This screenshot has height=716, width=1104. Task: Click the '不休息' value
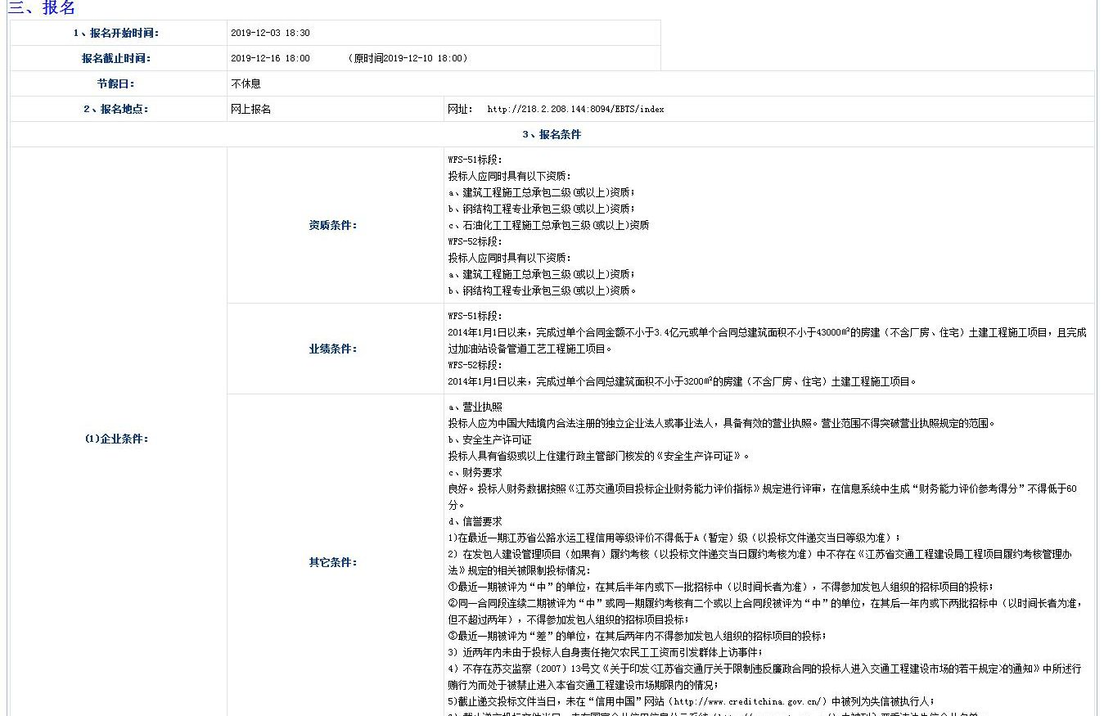pyautogui.click(x=246, y=83)
